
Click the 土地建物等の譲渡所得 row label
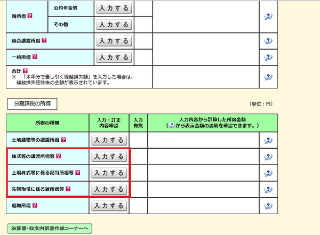click(36, 140)
